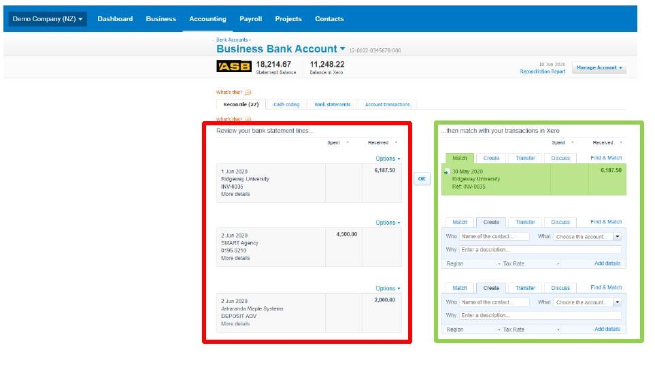Open the Demo Company (NZ) organisation switcher
Image resolution: width=655 pixels, height=369 pixels.
point(48,19)
